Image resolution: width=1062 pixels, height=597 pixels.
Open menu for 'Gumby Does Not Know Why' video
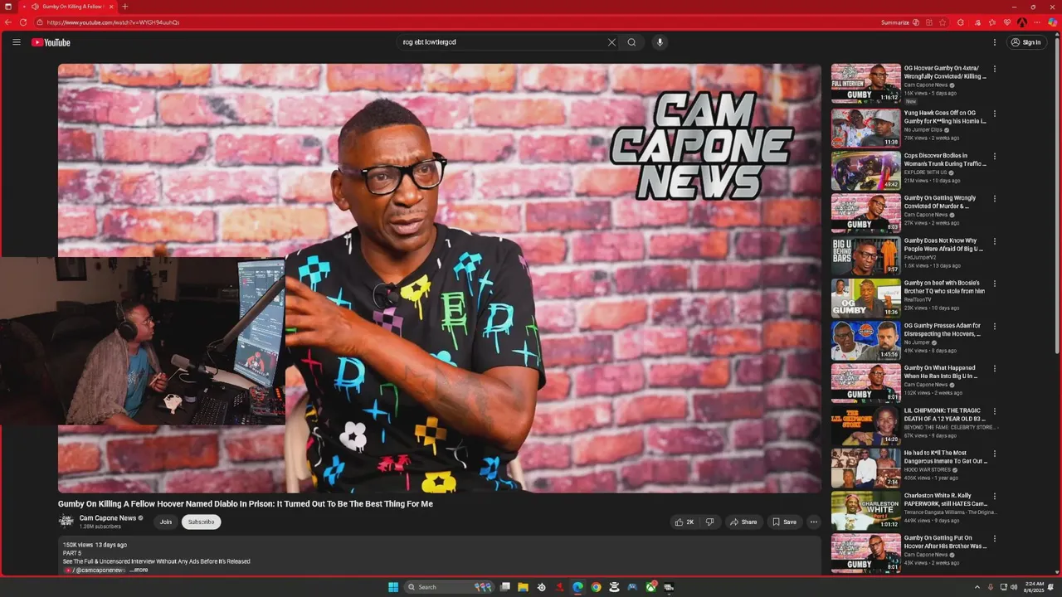995,241
